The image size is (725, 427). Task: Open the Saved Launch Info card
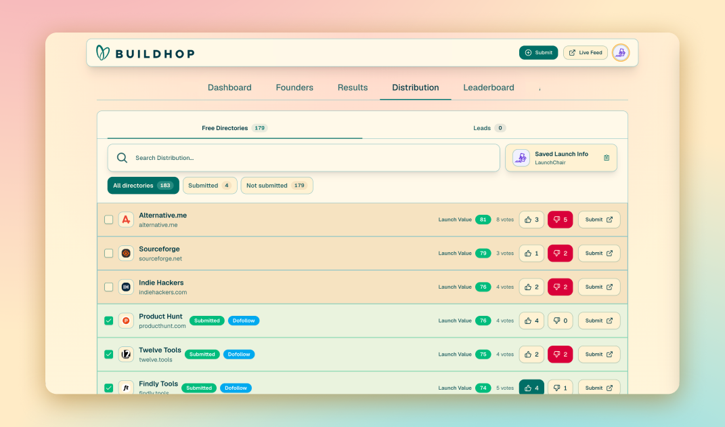561,158
